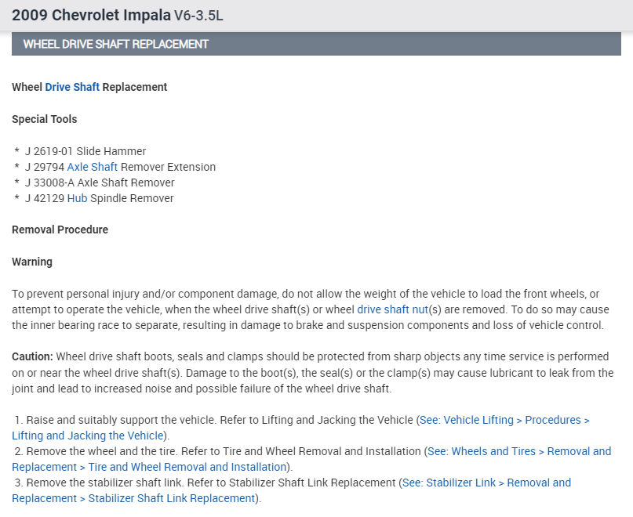Image resolution: width=633 pixels, height=517 pixels.
Task: Click the Warning heading
Action: click(31, 262)
